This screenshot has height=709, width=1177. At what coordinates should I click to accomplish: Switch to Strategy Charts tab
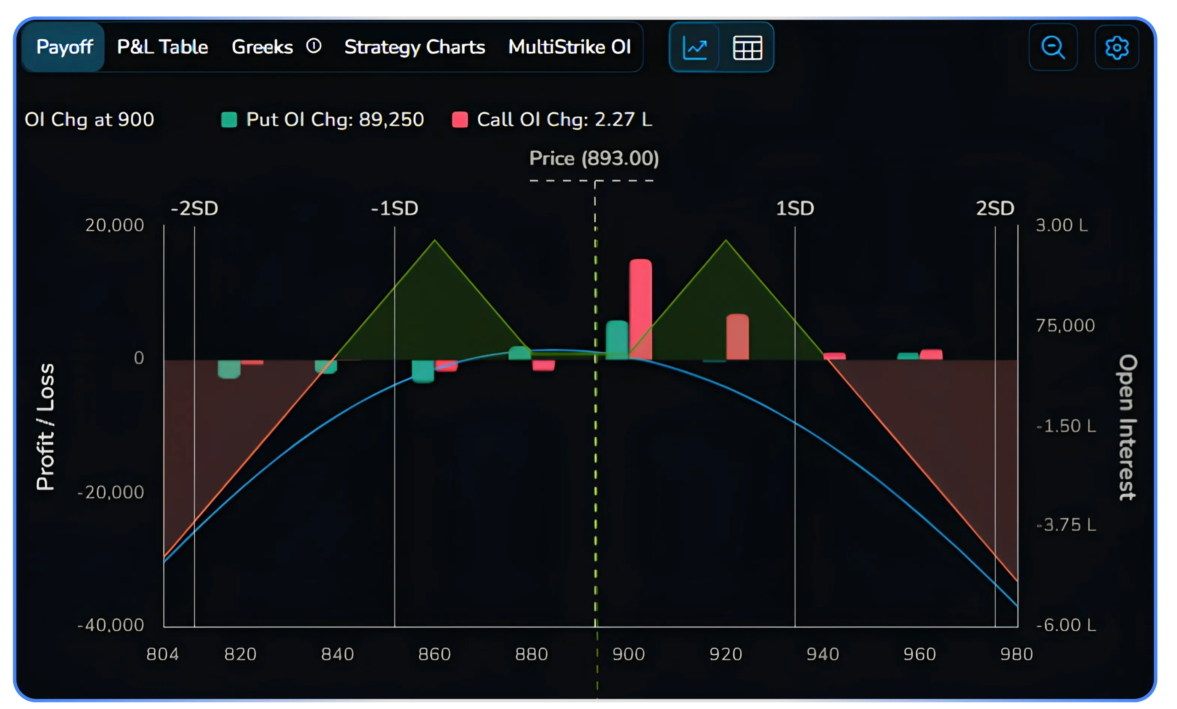[415, 47]
